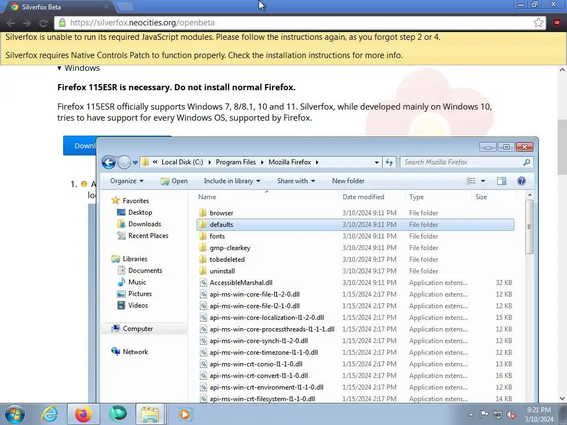Open the Organize menu

click(x=127, y=181)
